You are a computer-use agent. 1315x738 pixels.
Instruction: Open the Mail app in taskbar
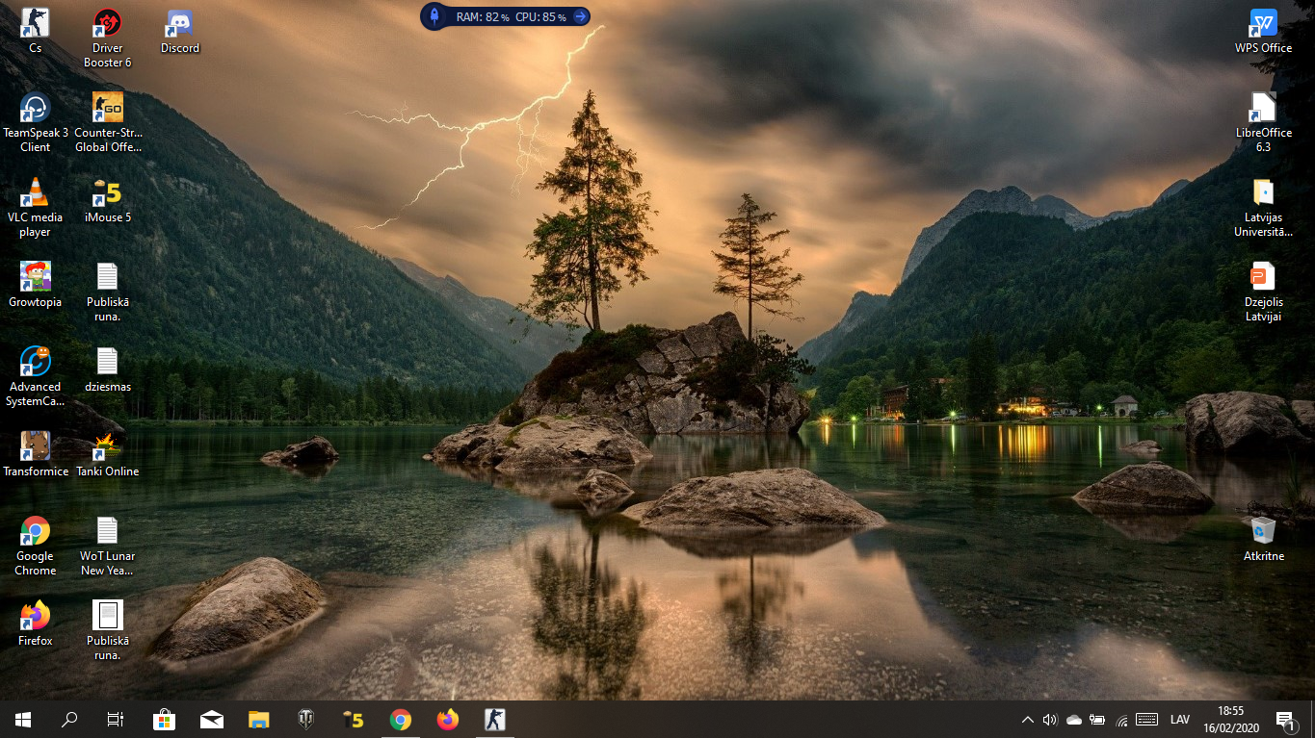click(212, 719)
